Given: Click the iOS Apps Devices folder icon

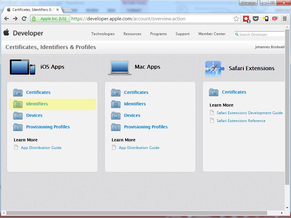Looking at the screenshot, I should pyautogui.click(x=18, y=115).
